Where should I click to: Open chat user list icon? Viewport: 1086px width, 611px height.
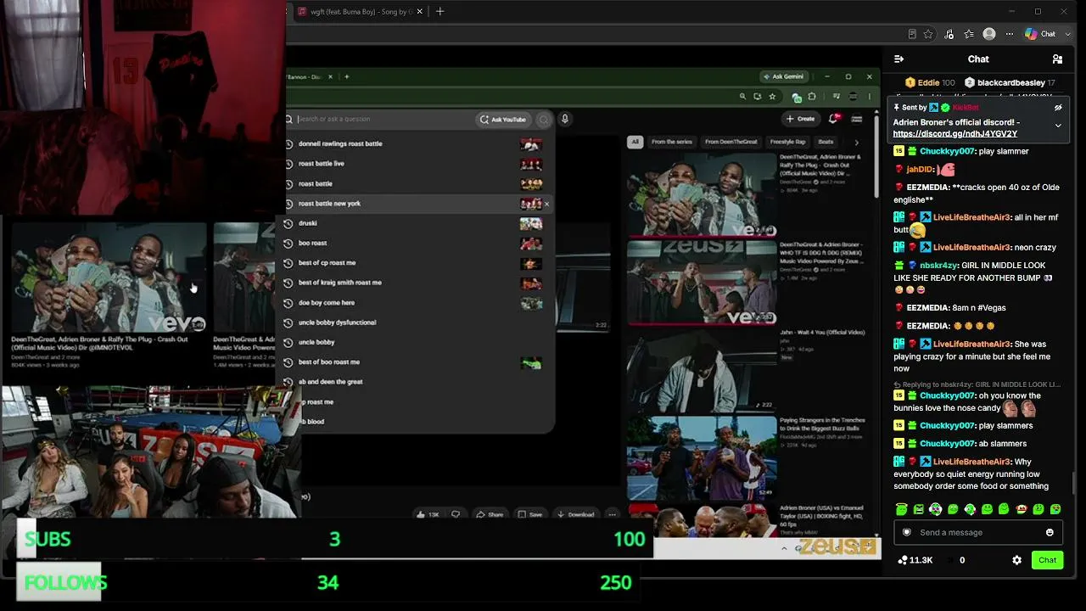[x=1057, y=59]
